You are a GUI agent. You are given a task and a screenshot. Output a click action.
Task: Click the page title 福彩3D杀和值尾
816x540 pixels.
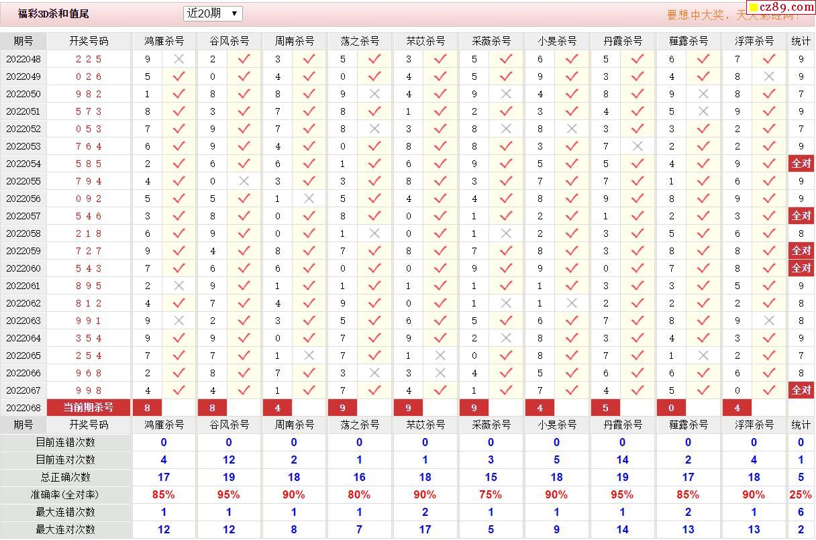point(54,13)
